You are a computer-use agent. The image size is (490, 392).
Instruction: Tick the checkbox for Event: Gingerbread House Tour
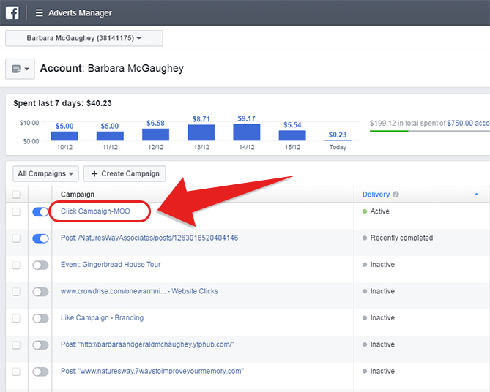click(x=16, y=265)
